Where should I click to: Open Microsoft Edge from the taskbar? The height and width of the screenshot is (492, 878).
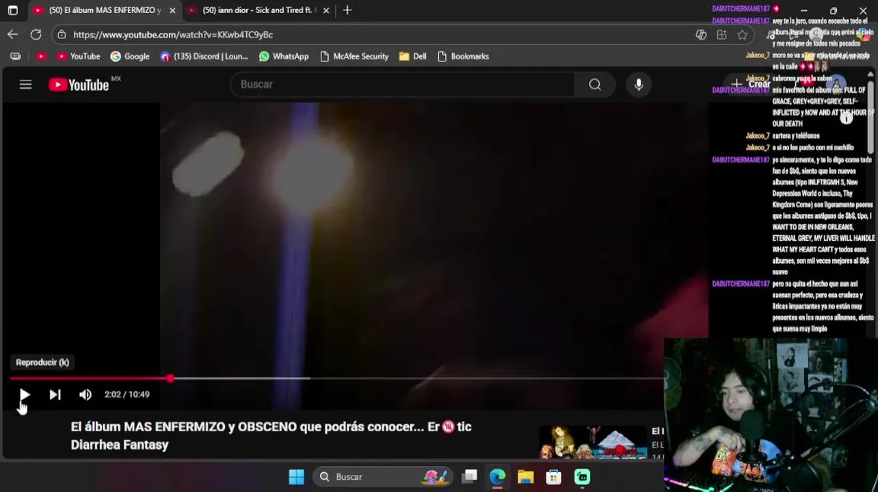(x=497, y=476)
